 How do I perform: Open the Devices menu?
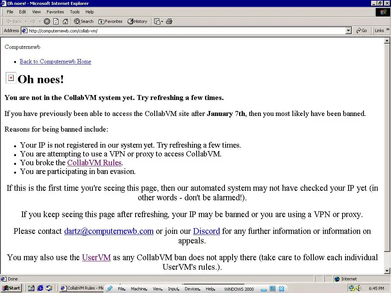click(192, 289)
